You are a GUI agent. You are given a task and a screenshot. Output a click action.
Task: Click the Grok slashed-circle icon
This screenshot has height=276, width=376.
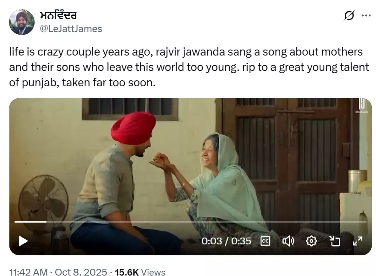349,16
